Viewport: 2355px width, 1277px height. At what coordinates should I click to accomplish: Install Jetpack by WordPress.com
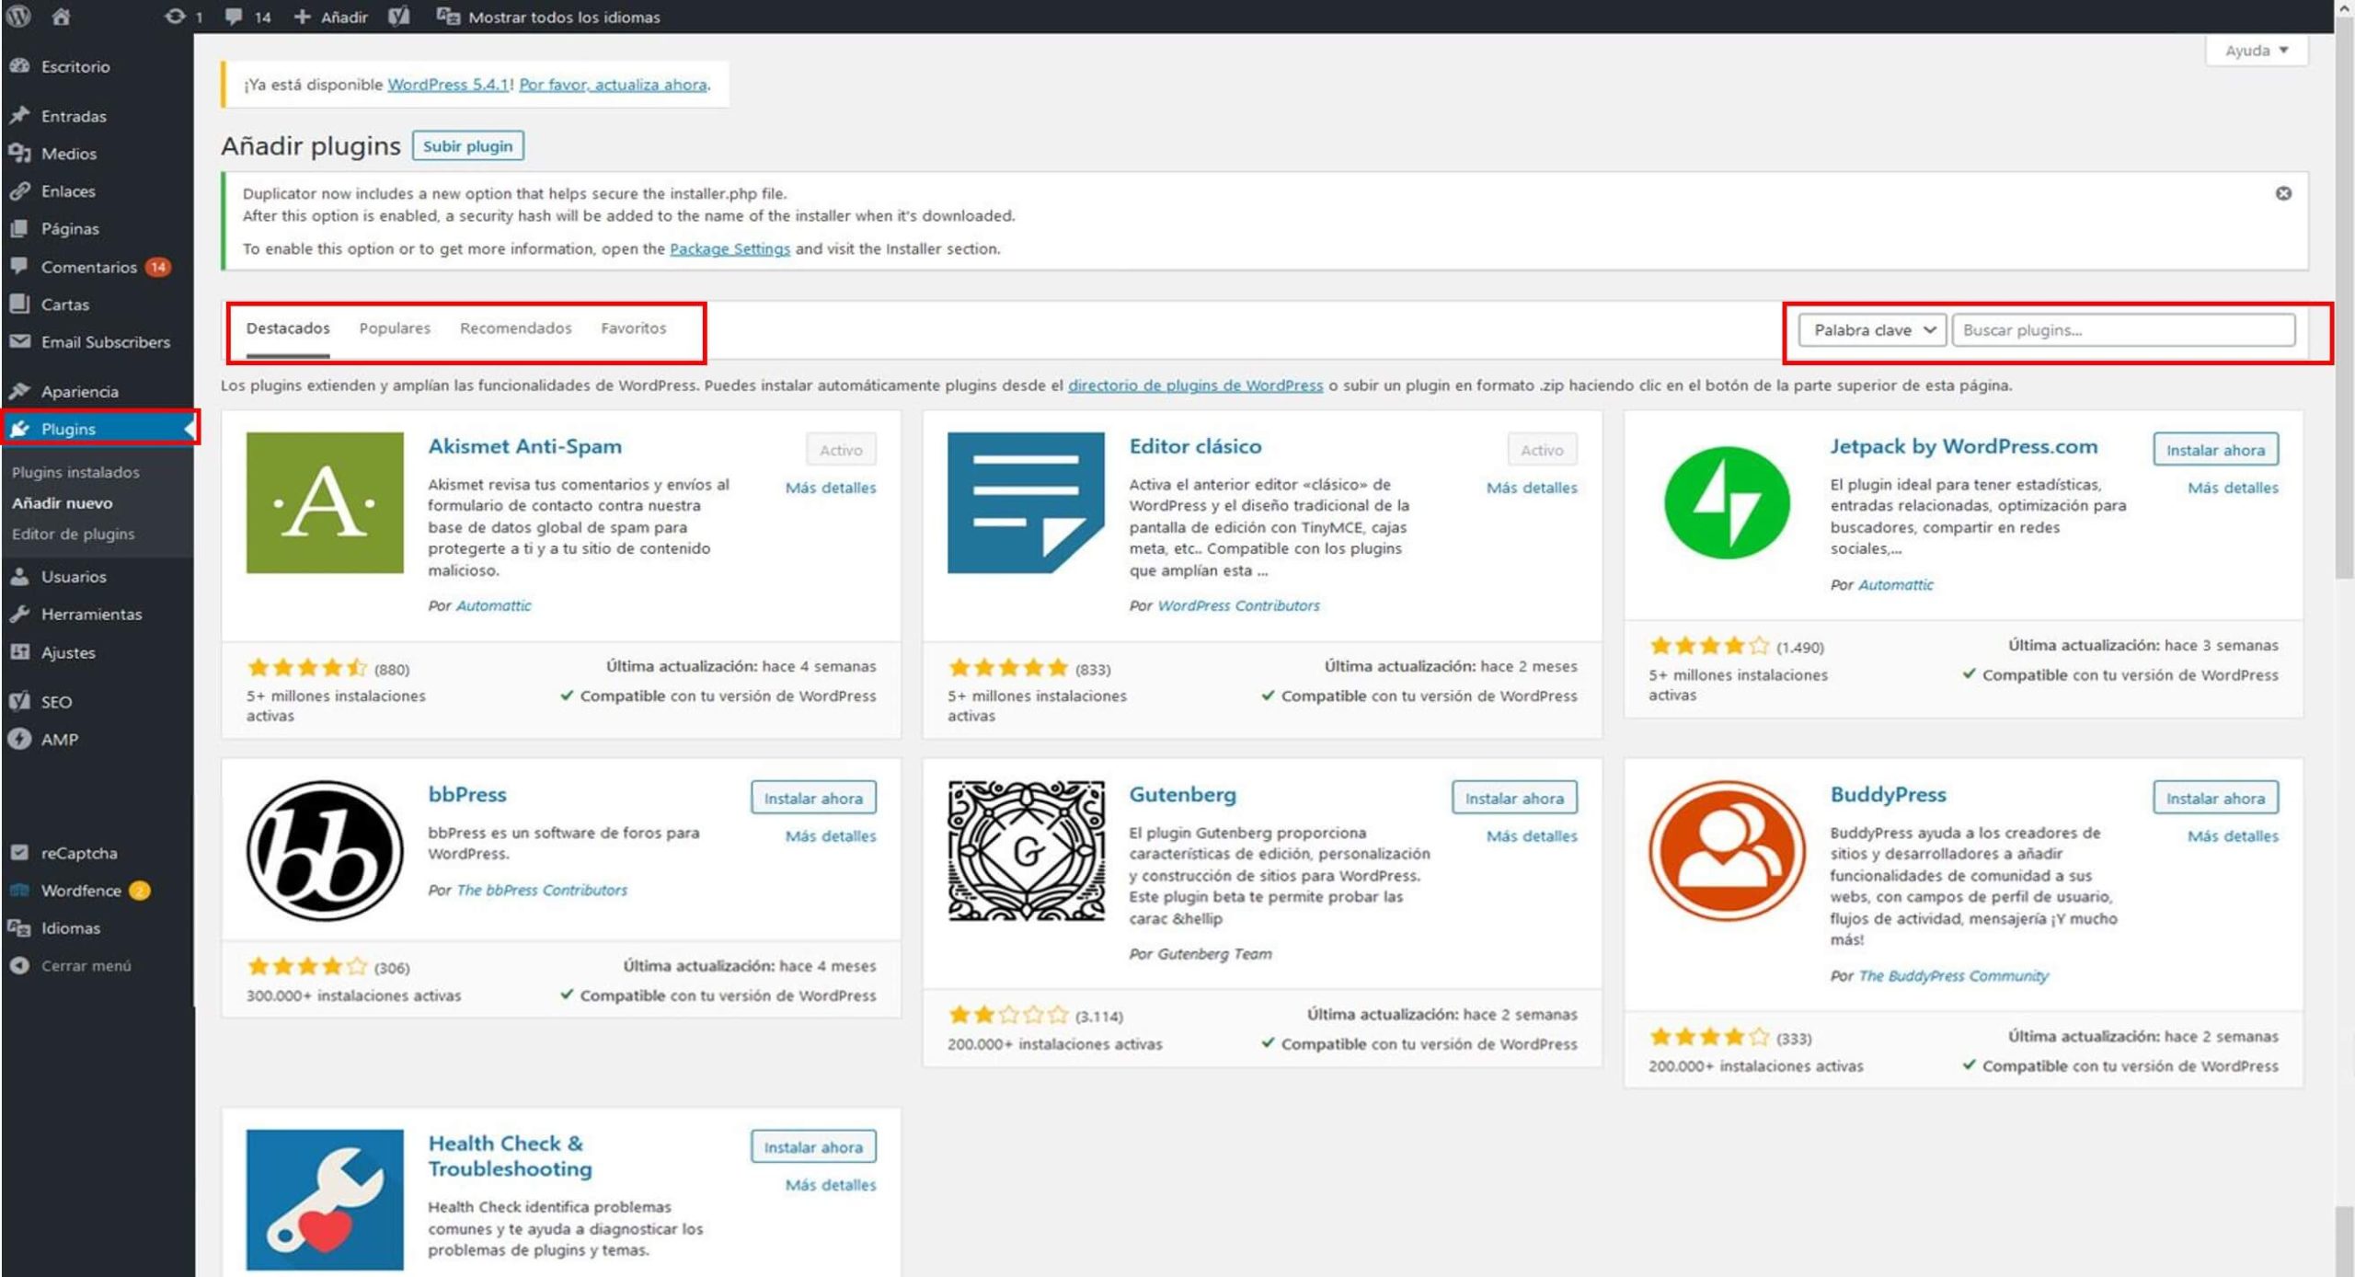(x=2215, y=449)
